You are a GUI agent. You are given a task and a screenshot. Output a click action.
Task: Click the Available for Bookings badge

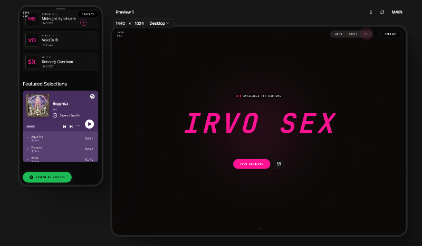click(258, 96)
